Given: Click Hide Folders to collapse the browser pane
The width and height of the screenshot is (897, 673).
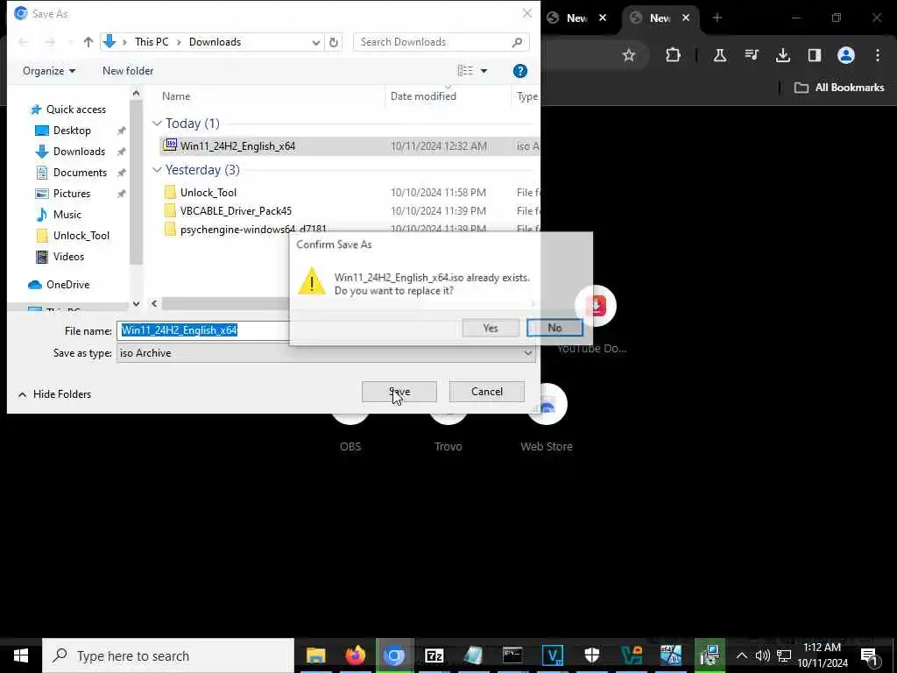Looking at the screenshot, I should 55,394.
